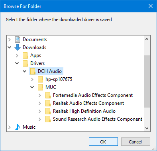Click the Realtek Audio Effects Component folder icon
The image size is (157, 151).
click(48, 103)
